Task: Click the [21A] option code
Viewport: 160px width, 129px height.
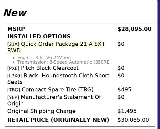Action: pyautogui.click(x=13, y=44)
